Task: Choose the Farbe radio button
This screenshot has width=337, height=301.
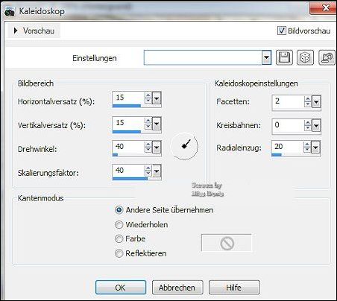Action: click(x=119, y=238)
